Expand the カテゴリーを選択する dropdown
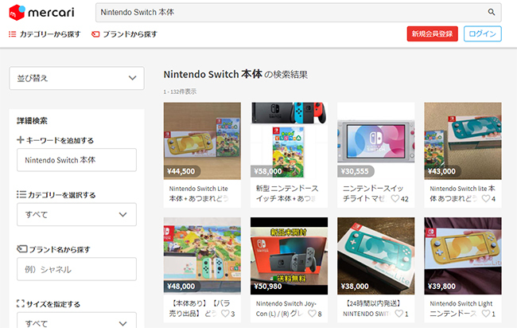Image resolution: width=517 pixels, height=328 pixels. click(x=76, y=214)
